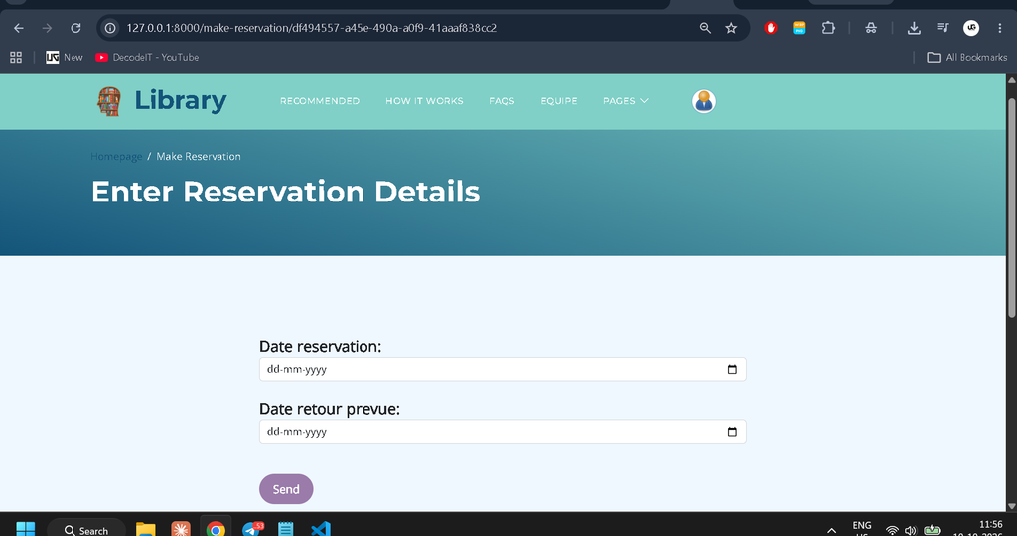The image size is (1017, 536).
Task: Reload the page with the refresh icon
Action: pyautogui.click(x=75, y=28)
